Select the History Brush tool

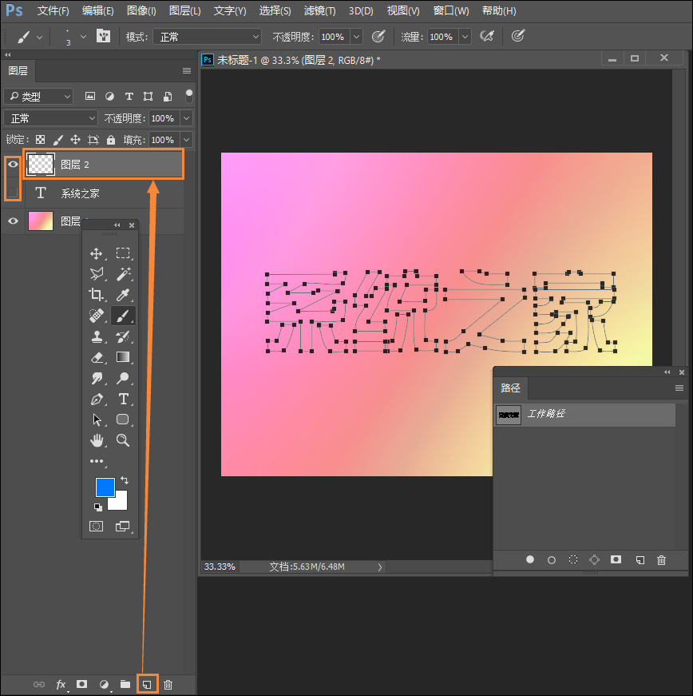click(123, 336)
